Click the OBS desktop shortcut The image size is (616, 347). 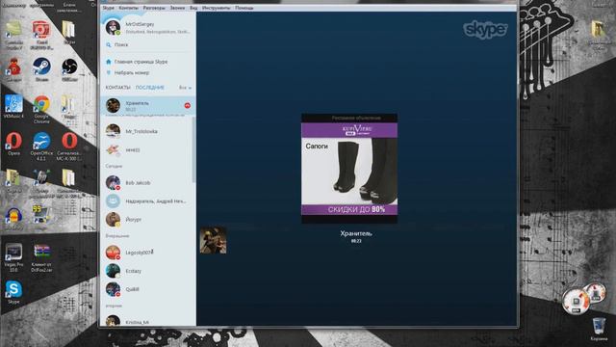tap(69, 69)
